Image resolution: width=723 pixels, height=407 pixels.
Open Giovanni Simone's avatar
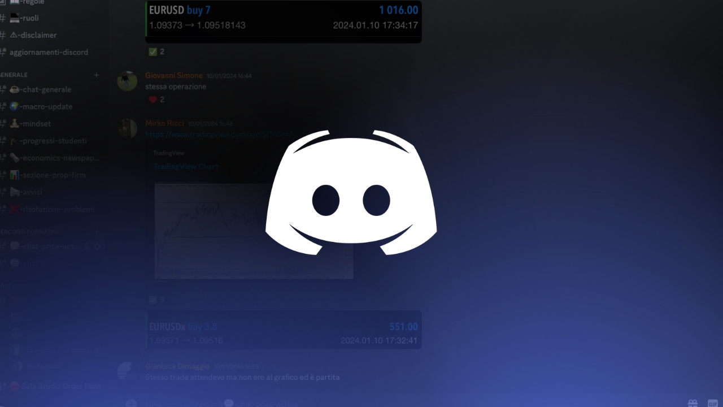(x=127, y=81)
